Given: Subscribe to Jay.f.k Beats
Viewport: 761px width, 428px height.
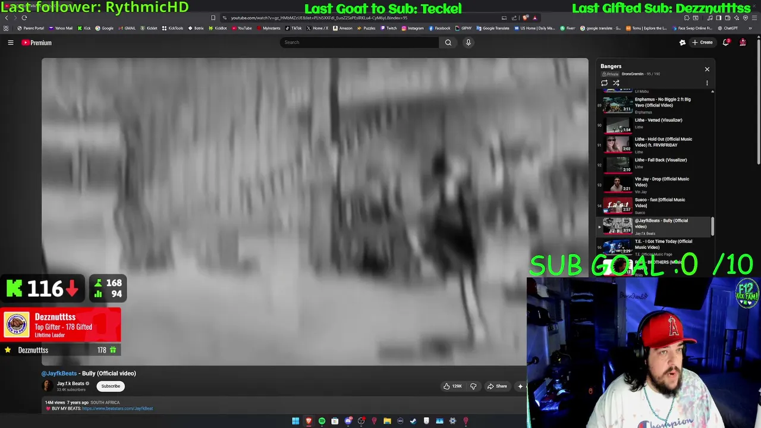Looking at the screenshot, I should pyautogui.click(x=111, y=386).
